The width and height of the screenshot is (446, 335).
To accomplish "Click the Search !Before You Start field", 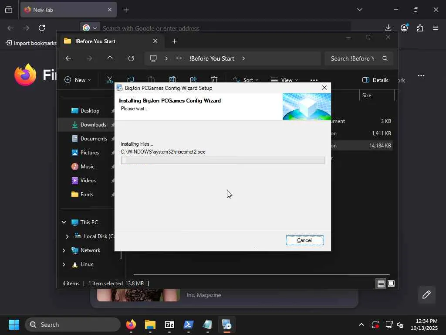I will 359,58.
